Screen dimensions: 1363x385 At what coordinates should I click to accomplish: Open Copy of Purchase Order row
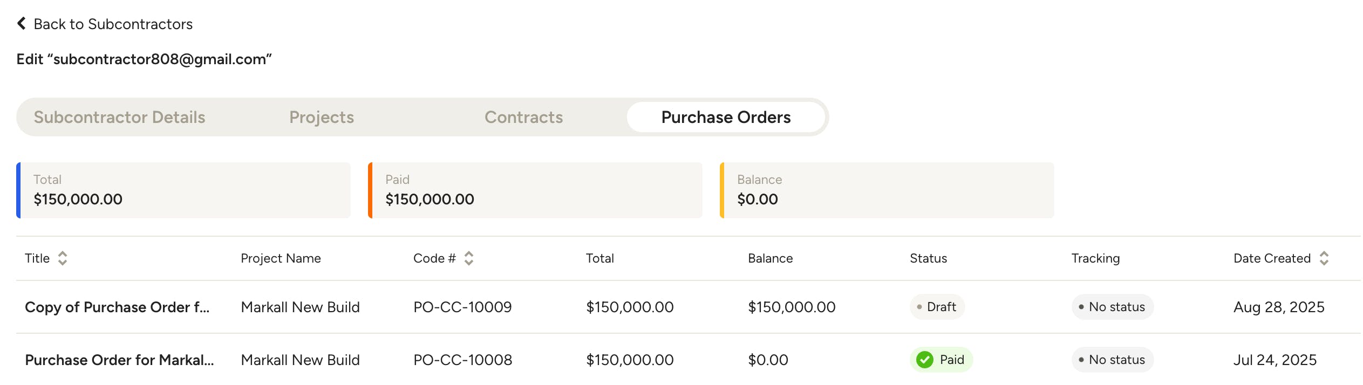click(117, 307)
